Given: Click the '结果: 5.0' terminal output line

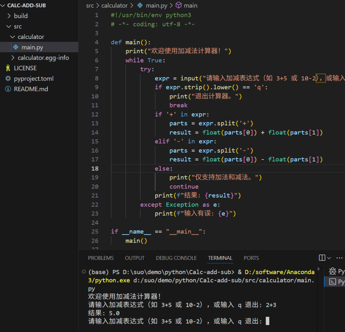Looking at the screenshot, I should [x=104, y=313].
